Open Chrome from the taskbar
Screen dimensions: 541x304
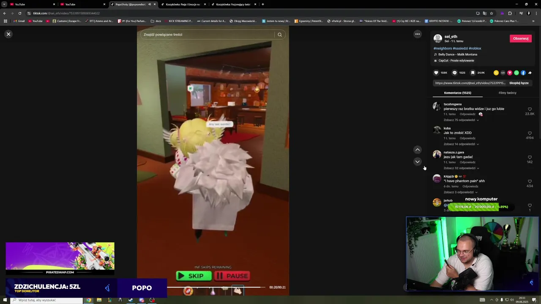(89, 300)
